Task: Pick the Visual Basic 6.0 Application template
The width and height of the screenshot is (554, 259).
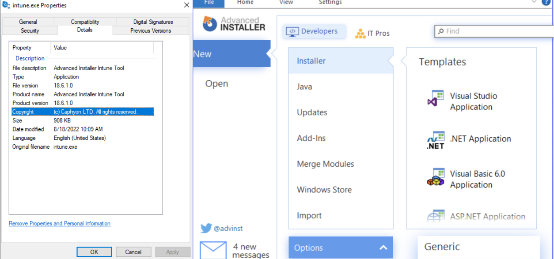Action: (466, 179)
